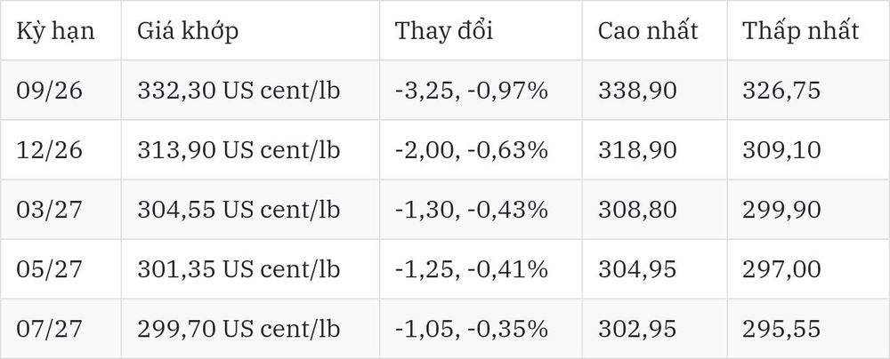
Task: Click price 304,55 US cent/lb
Action: pyautogui.click(x=239, y=210)
